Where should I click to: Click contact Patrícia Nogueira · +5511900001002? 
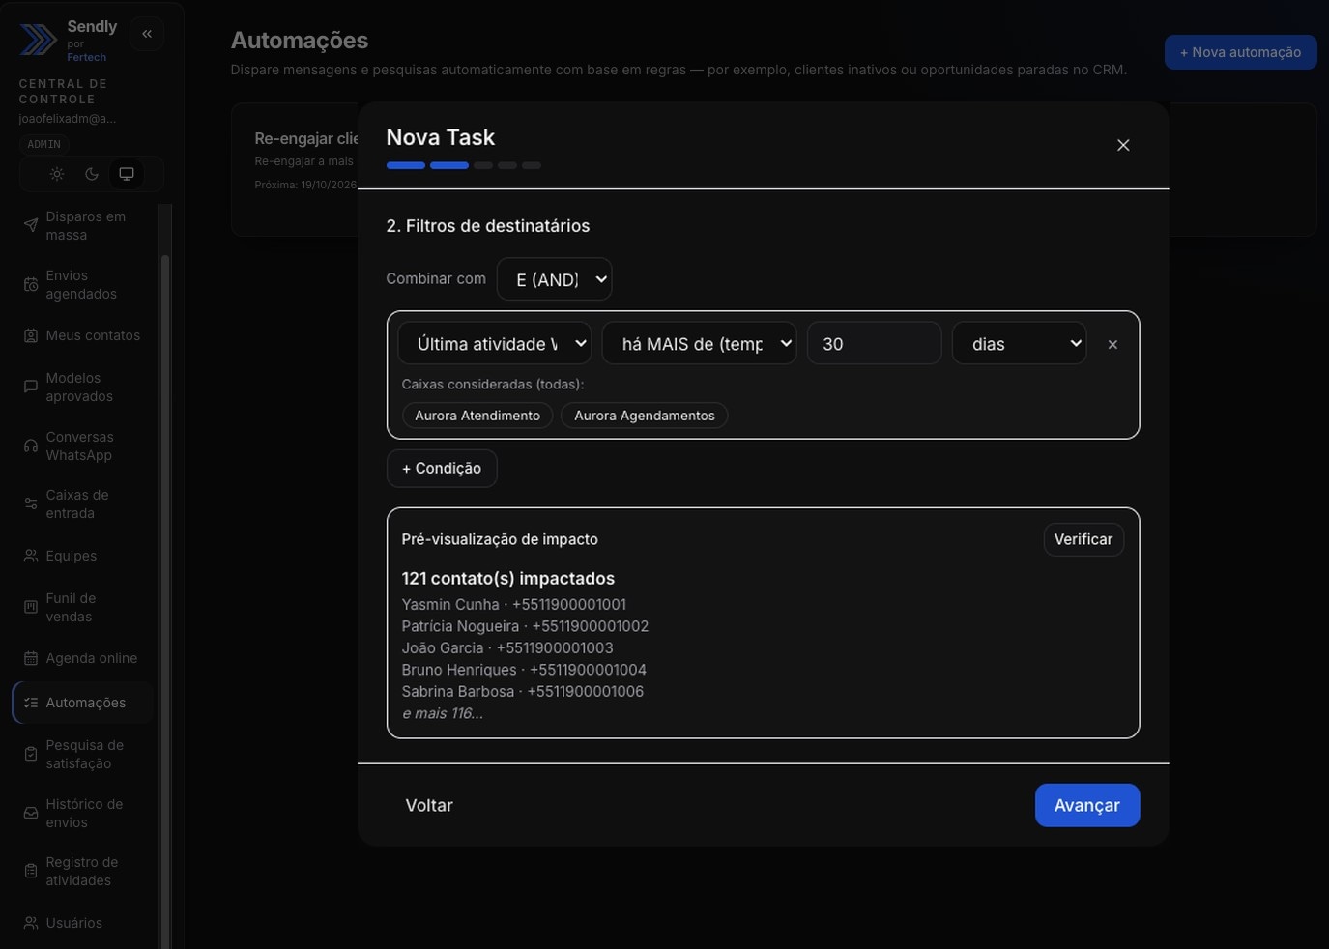pyautogui.click(x=525, y=626)
